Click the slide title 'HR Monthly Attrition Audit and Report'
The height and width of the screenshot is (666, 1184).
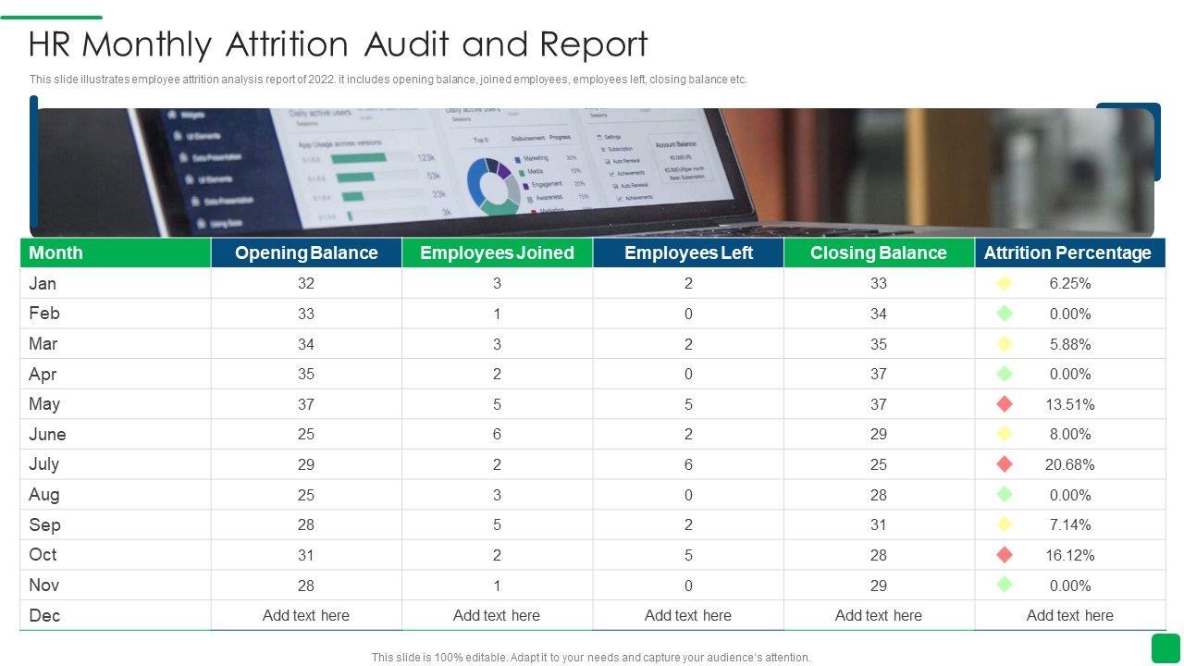point(338,44)
